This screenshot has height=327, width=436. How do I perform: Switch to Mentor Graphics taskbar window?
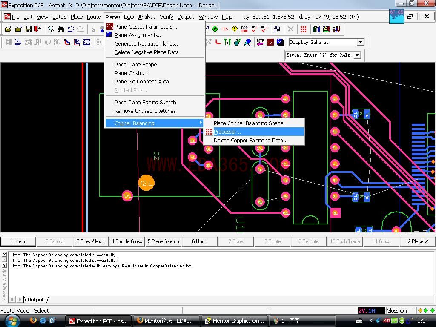[234, 321]
